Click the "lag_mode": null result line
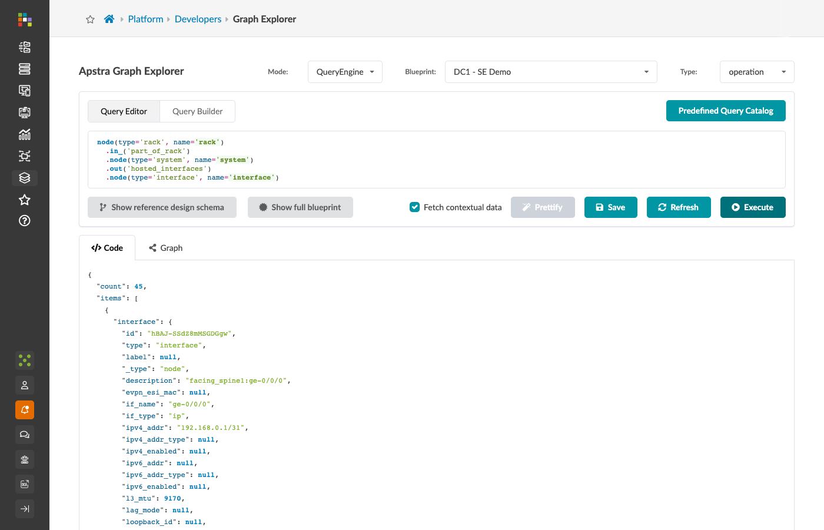Viewport: 824px width, 530px height. click(x=157, y=511)
